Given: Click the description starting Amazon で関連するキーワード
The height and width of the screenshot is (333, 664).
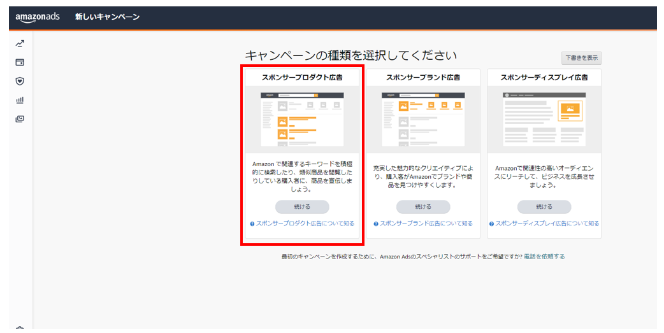Looking at the screenshot, I should (302, 176).
